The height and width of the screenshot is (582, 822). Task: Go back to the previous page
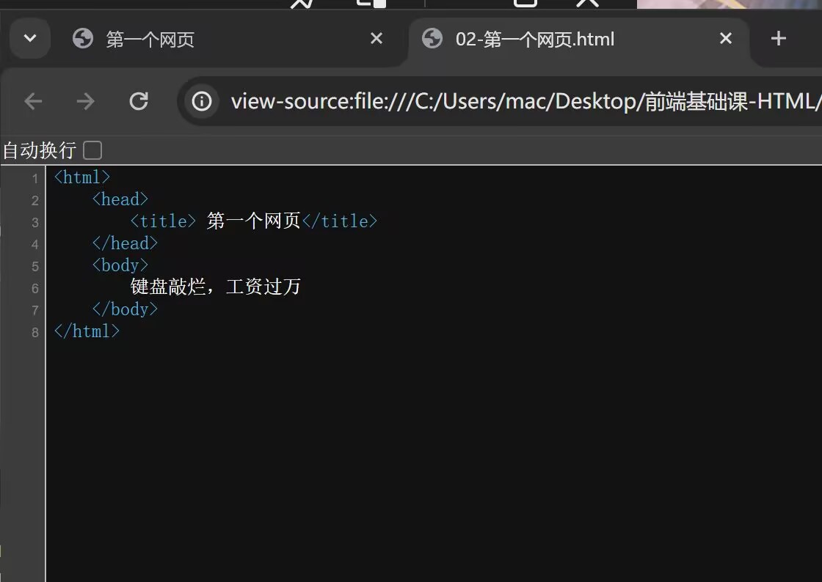[x=33, y=101]
